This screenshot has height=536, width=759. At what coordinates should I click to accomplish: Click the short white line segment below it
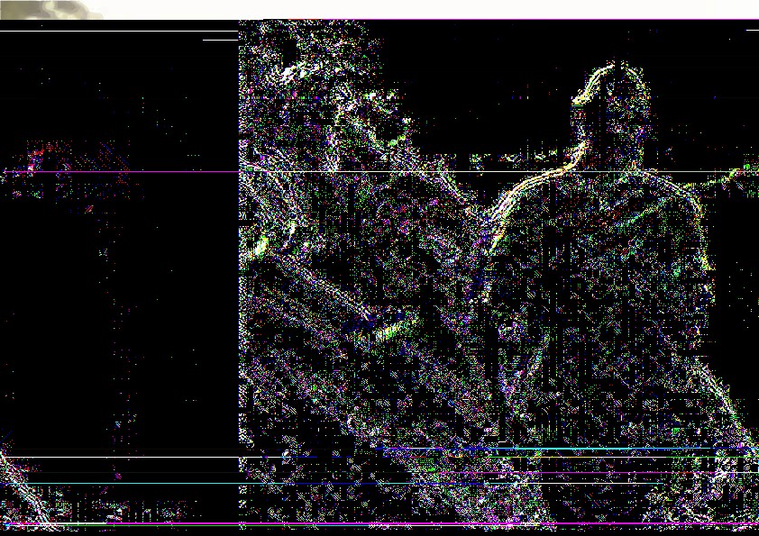coord(221,40)
